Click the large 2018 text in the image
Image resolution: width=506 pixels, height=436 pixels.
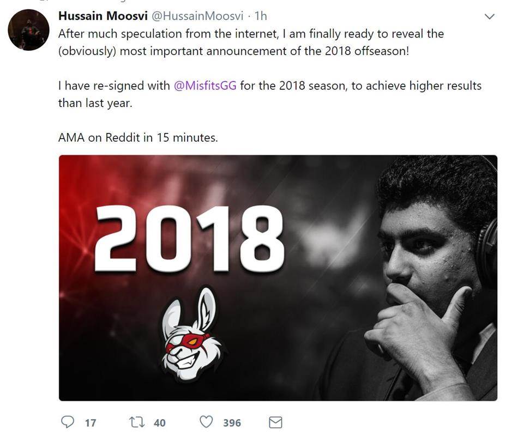point(190,240)
